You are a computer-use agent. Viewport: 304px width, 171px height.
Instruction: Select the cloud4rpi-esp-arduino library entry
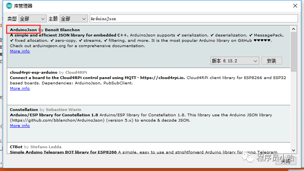[x=33, y=72]
